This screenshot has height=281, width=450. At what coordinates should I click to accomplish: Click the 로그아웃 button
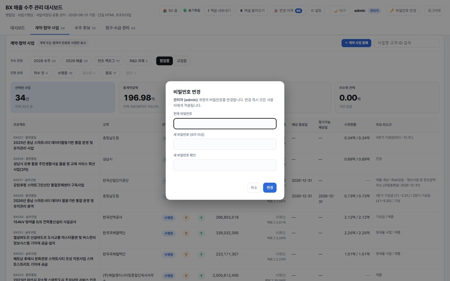[x=434, y=11]
